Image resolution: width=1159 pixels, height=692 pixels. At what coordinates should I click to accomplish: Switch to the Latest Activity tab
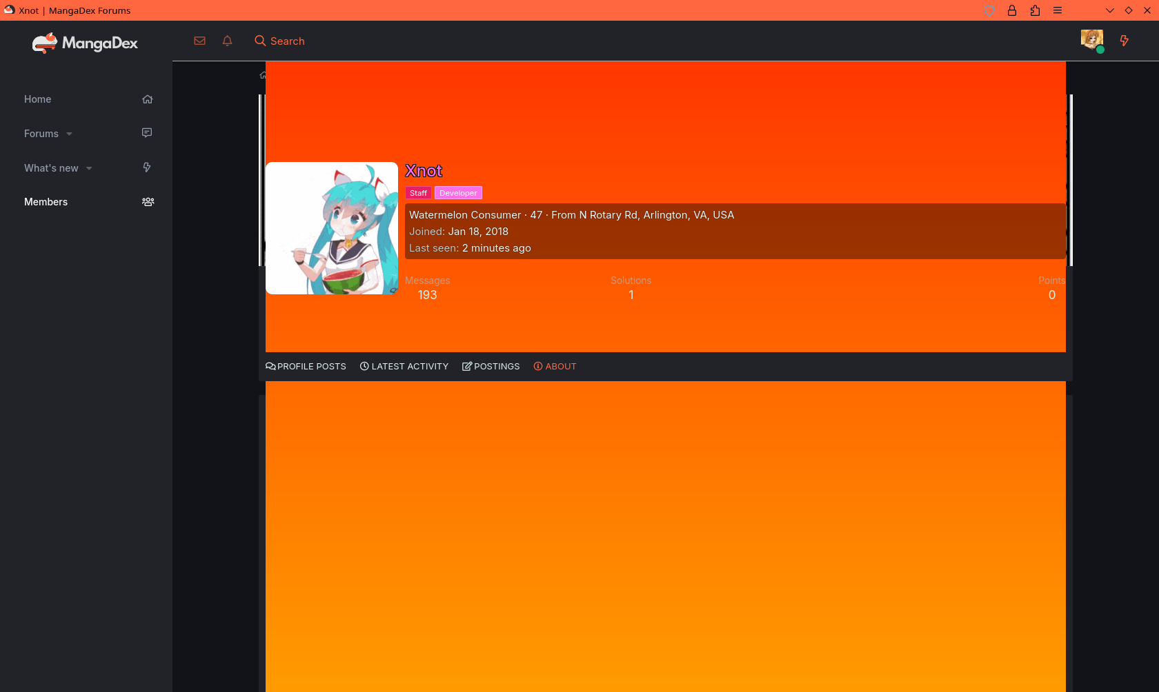point(404,367)
